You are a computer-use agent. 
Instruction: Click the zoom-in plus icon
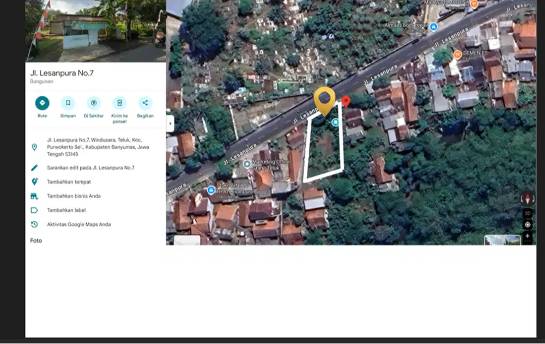527,237
